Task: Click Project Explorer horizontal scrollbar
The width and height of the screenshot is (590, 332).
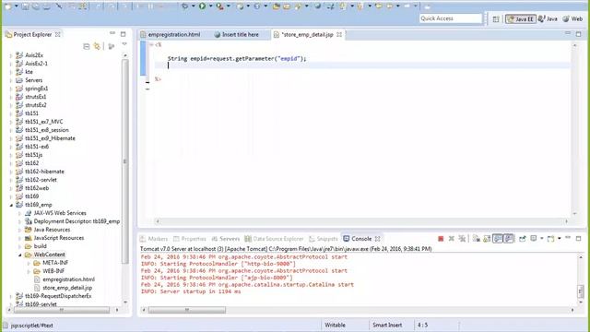Action: (62, 310)
